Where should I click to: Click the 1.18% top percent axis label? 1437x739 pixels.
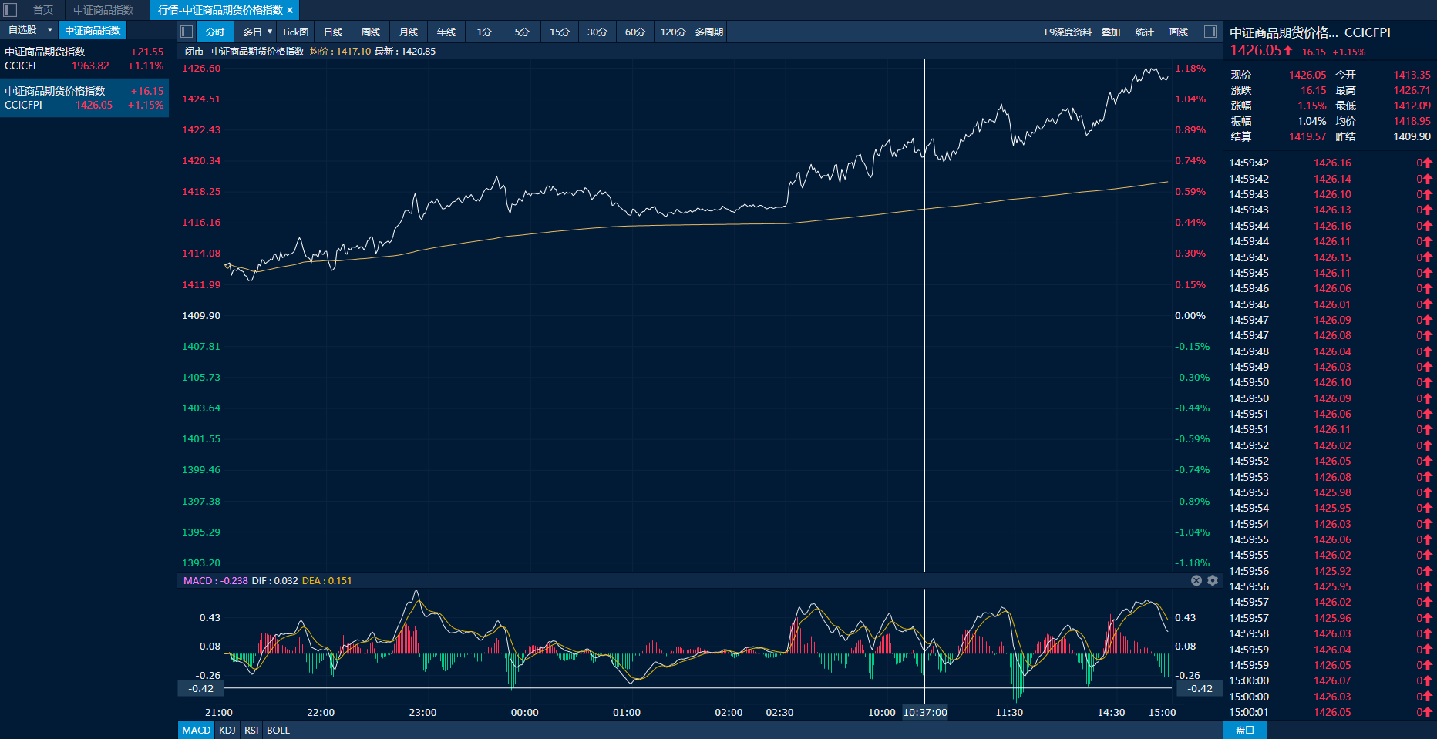pos(1190,69)
